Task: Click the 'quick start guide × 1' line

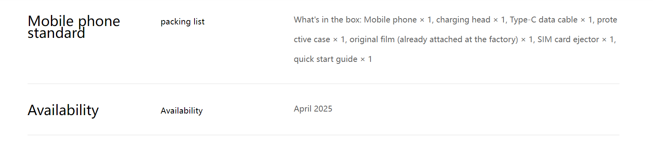Action: (333, 59)
